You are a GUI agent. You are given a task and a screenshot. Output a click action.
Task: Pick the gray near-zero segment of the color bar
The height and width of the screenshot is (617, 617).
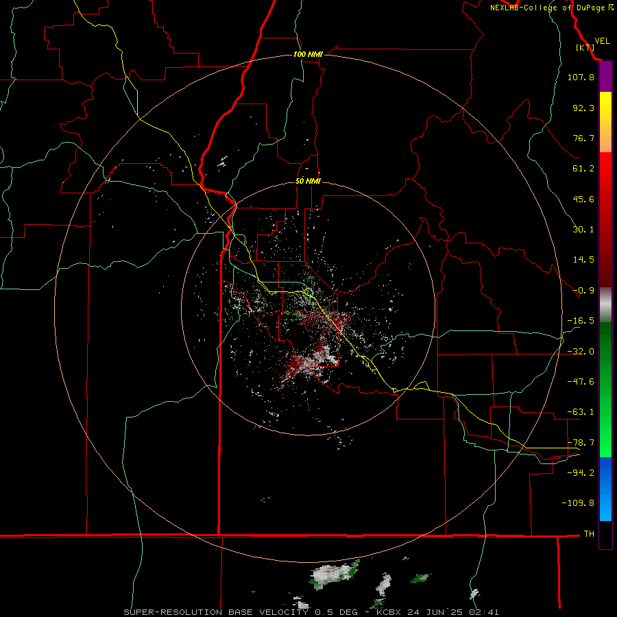(x=605, y=305)
